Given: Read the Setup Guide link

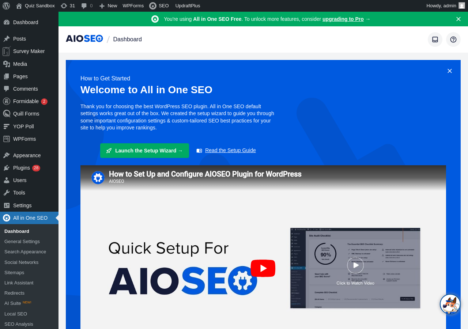Looking at the screenshot, I should pyautogui.click(x=230, y=150).
